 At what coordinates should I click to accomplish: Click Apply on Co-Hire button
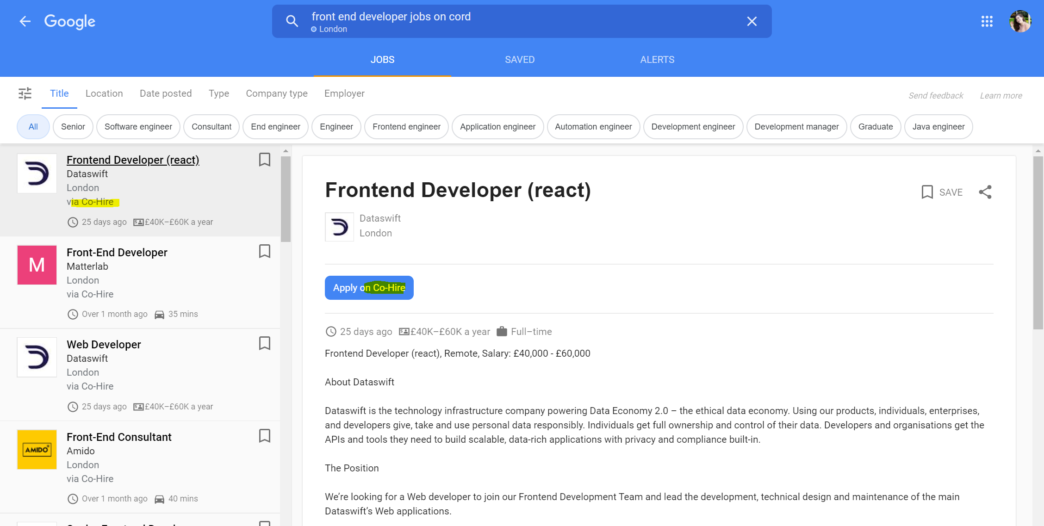[368, 287]
